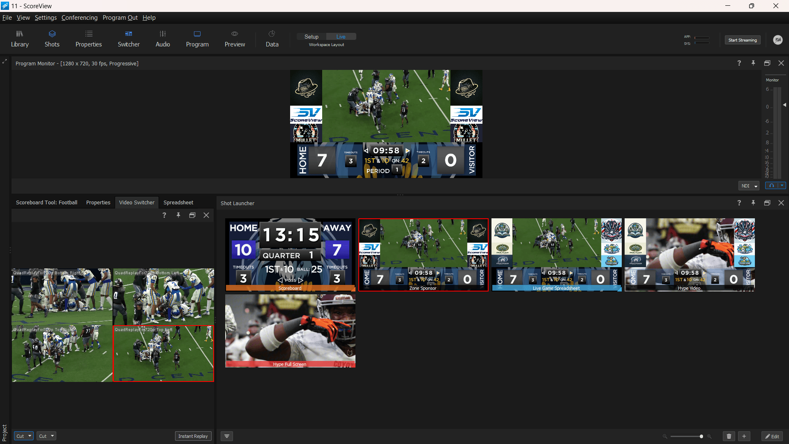Open the Audio mixer panel

point(162,39)
